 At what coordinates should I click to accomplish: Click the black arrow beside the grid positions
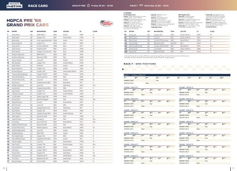(123, 70)
